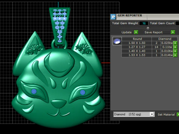Click the green arrow beside Update
Viewport: 179px width, 134px height.
click(x=136, y=32)
